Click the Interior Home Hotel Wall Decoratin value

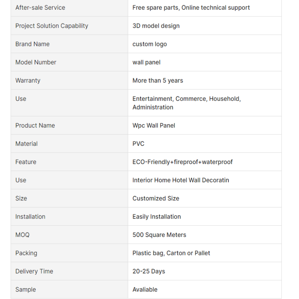181,180
